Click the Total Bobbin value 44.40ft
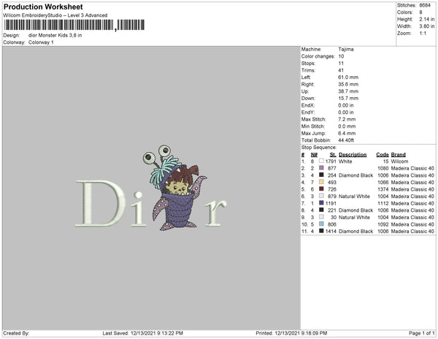 click(346, 140)
